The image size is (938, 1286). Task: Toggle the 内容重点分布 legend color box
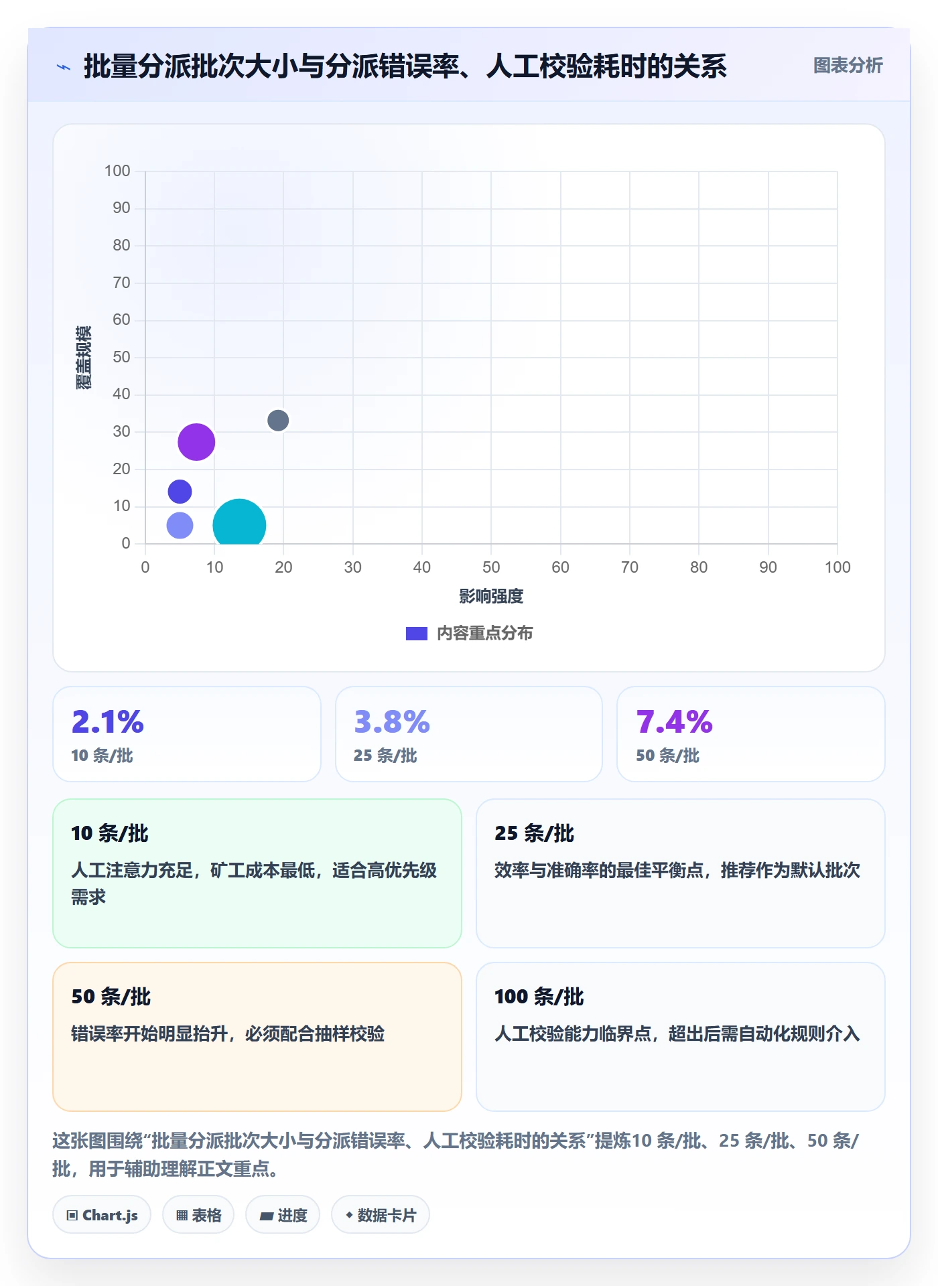point(416,634)
